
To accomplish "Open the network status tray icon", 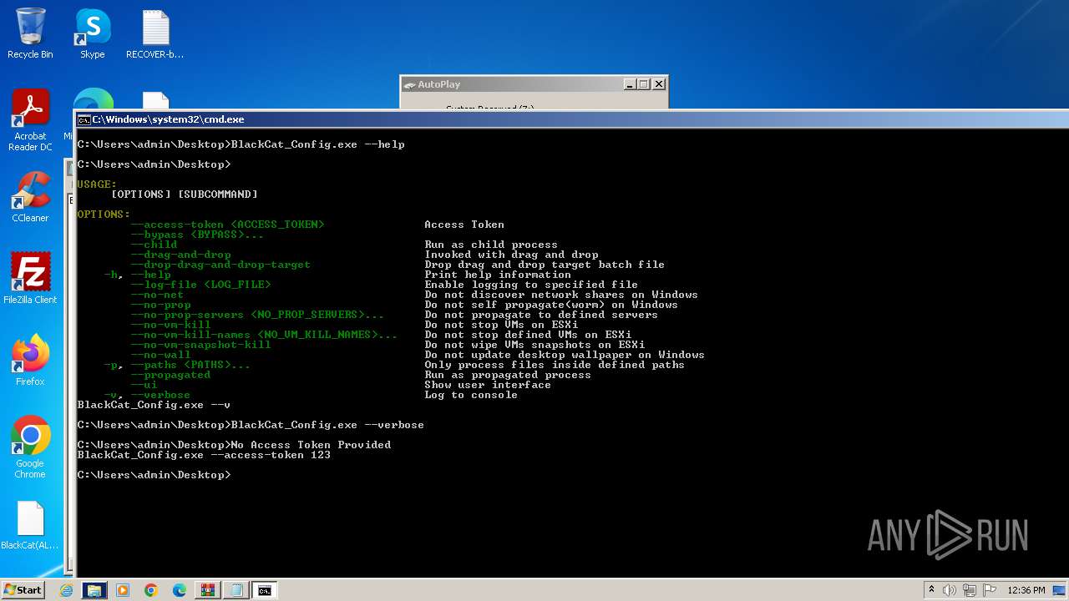I will pos(970,590).
